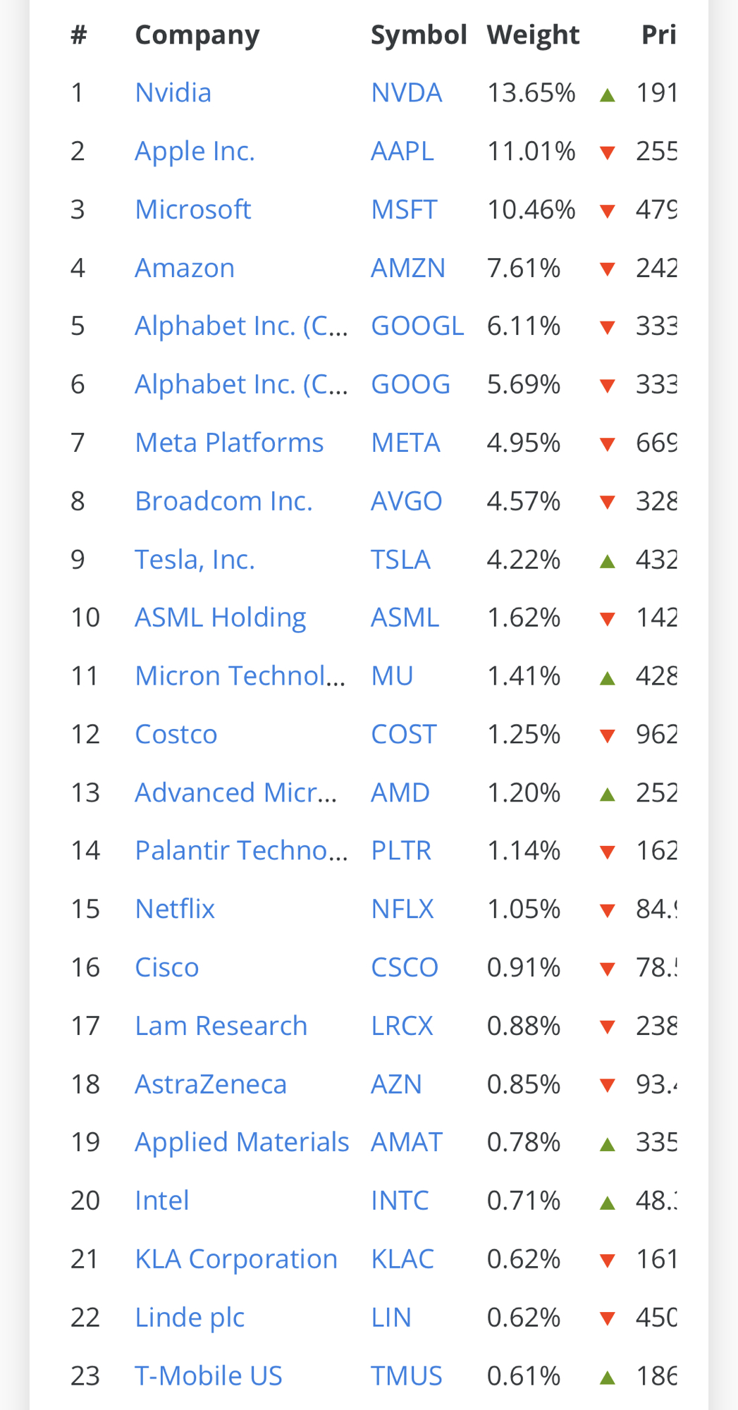
Task: Open the Nvidia company link
Action: click(173, 93)
